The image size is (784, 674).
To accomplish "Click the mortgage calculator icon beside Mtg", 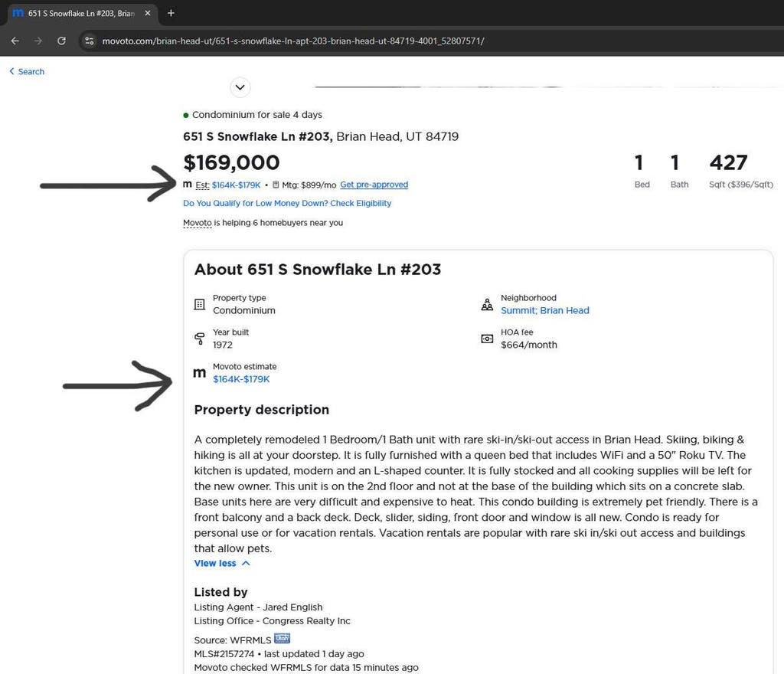I will click(x=276, y=185).
